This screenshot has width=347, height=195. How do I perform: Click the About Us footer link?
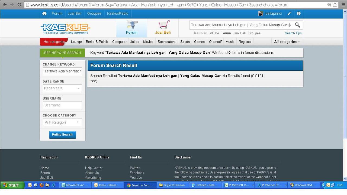pos(92,173)
